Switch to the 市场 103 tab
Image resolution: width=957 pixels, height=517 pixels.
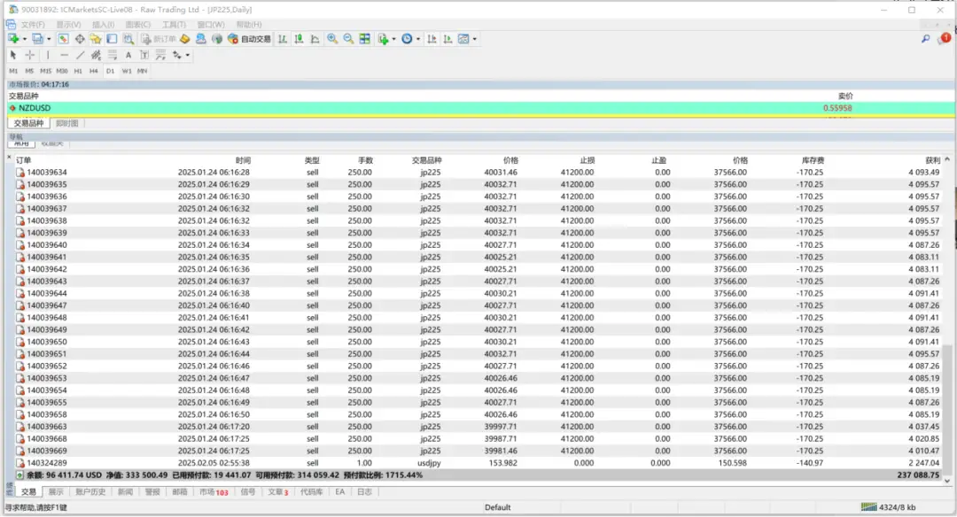point(214,492)
